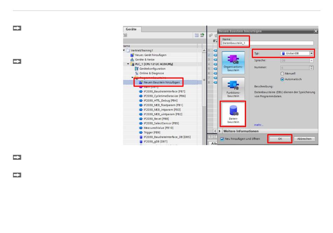The image size is (333, 233).
Task: Open the Geräte & Netze network icon
Action: click(x=132, y=60)
